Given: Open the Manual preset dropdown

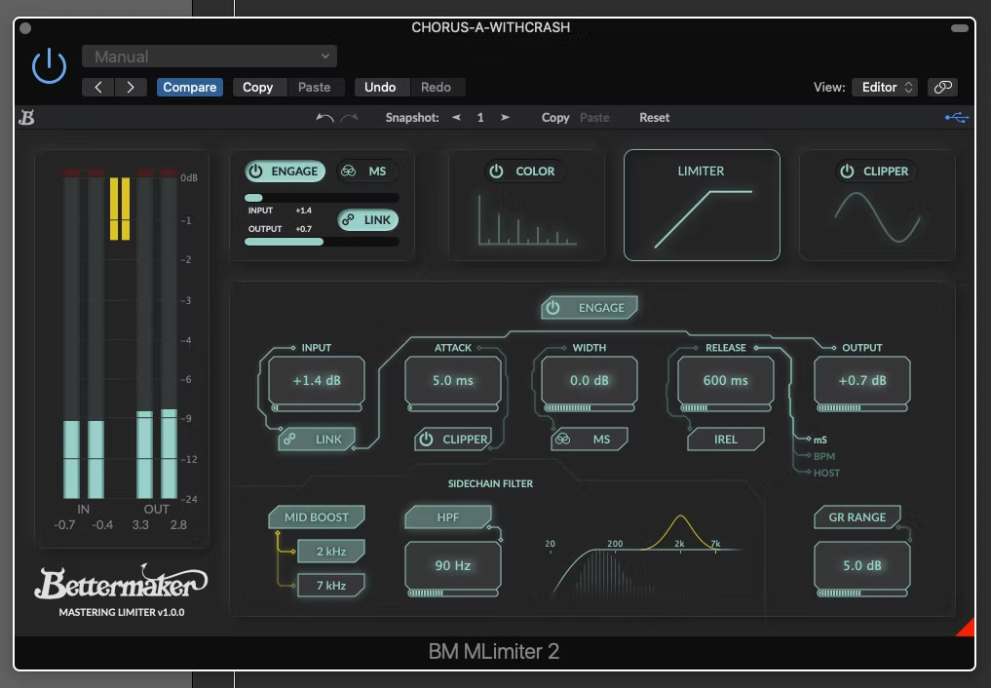Looking at the screenshot, I should click(210, 57).
